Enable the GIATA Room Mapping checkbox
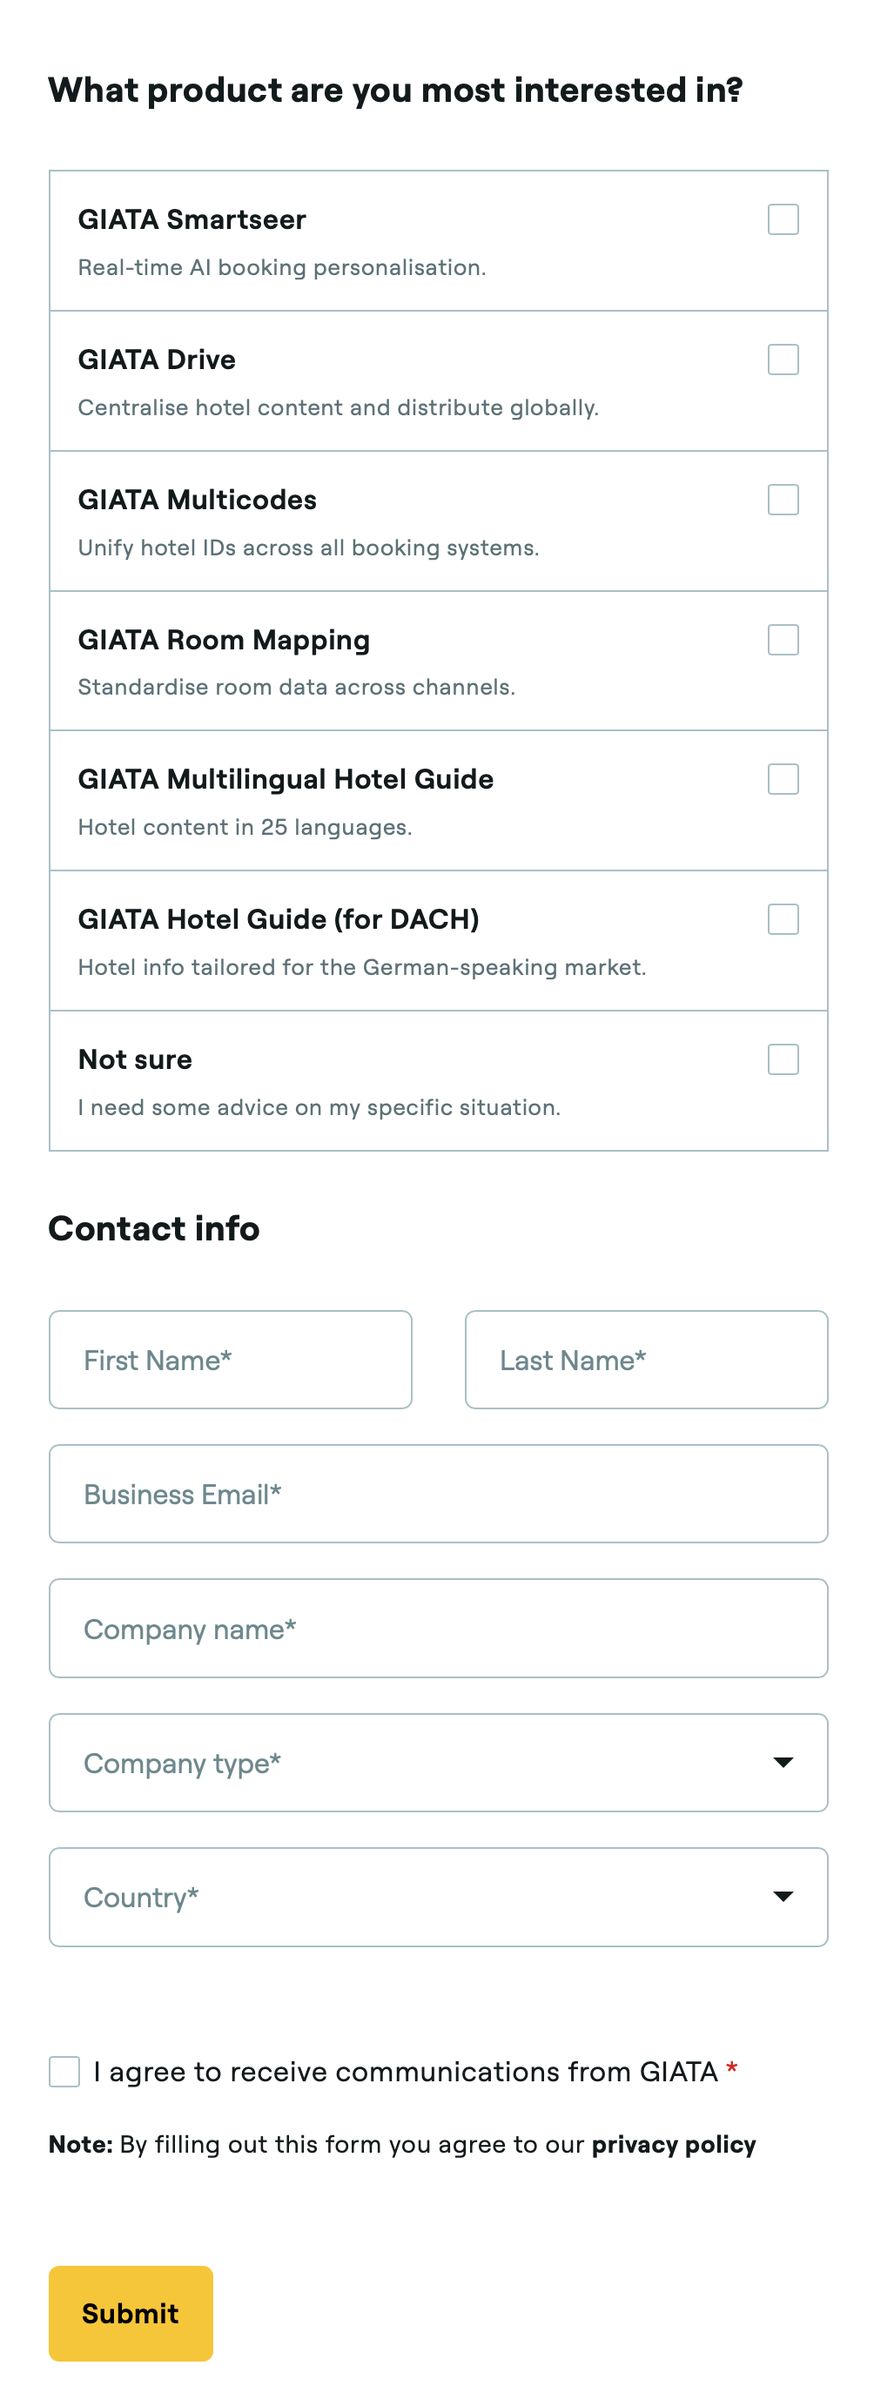 (x=783, y=640)
